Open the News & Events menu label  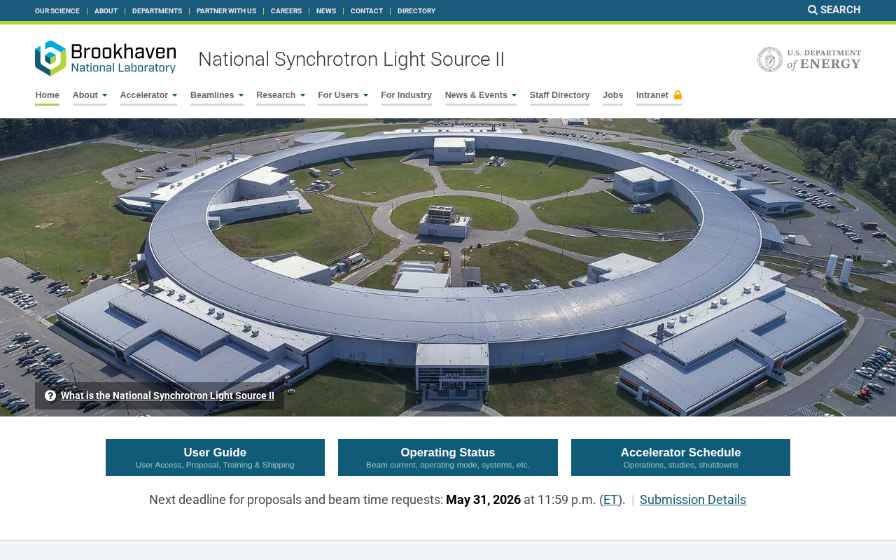[x=476, y=95]
